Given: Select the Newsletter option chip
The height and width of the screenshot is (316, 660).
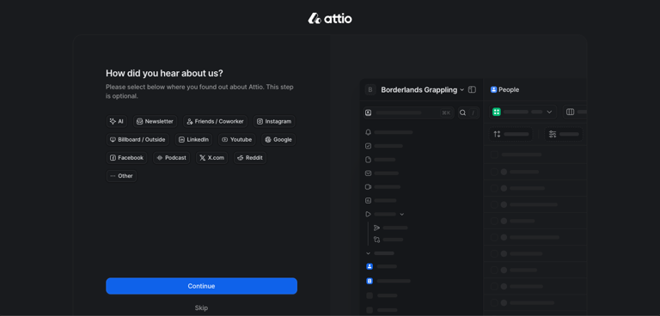Looking at the screenshot, I should (x=155, y=121).
